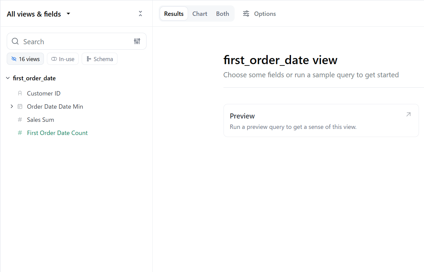The height and width of the screenshot is (272, 424).
Task: Select the Sales Sum field
Action: coord(40,119)
